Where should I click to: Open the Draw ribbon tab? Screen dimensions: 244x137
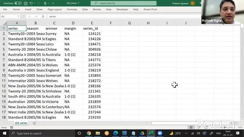[x=39, y=9]
